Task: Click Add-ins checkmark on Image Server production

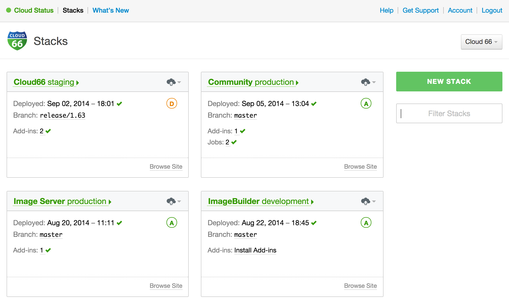Action: tap(48, 250)
